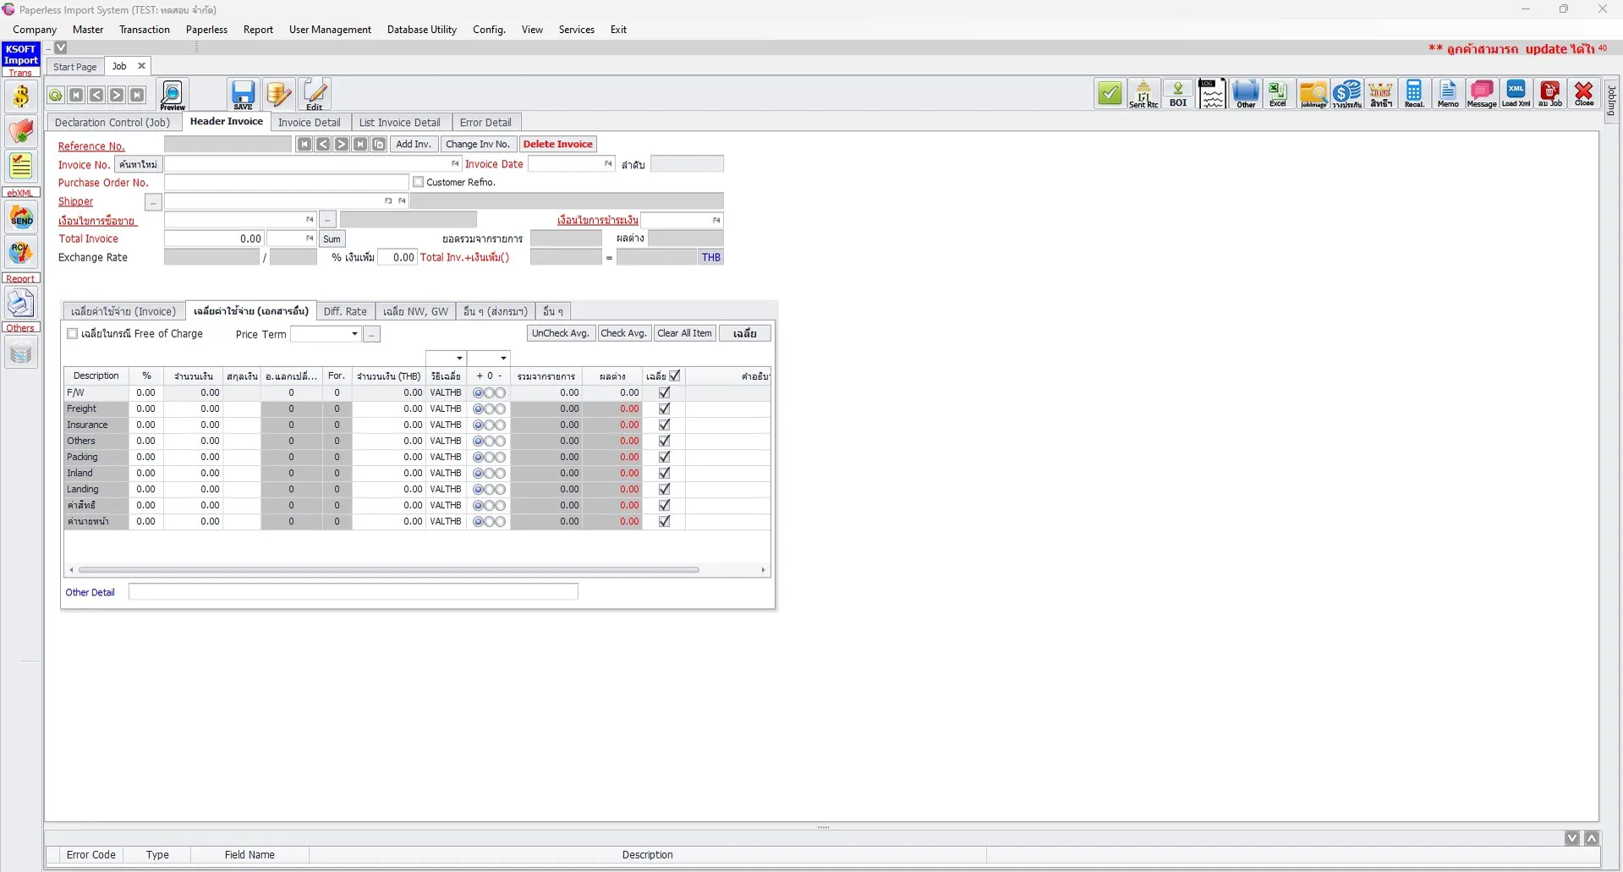The width and height of the screenshot is (1623, 872).
Task: Run Recal. from the toolbar
Action: pyautogui.click(x=1414, y=94)
